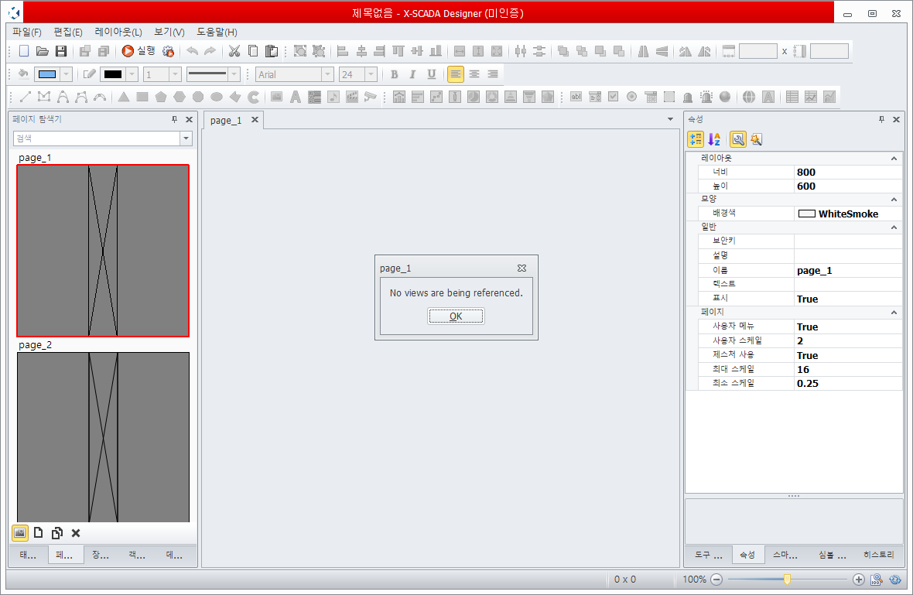The width and height of the screenshot is (913, 595).
Task: Open the 도움말(H) menu
Action: (x=217, y=32)
